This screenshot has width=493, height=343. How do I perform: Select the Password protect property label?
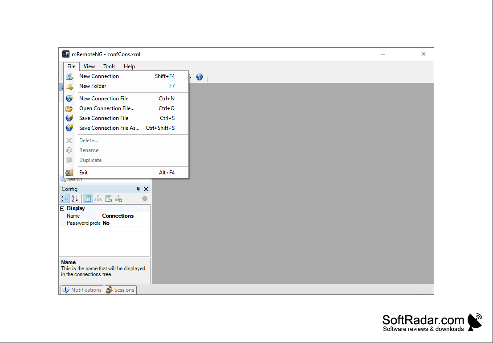coord(83,223)
